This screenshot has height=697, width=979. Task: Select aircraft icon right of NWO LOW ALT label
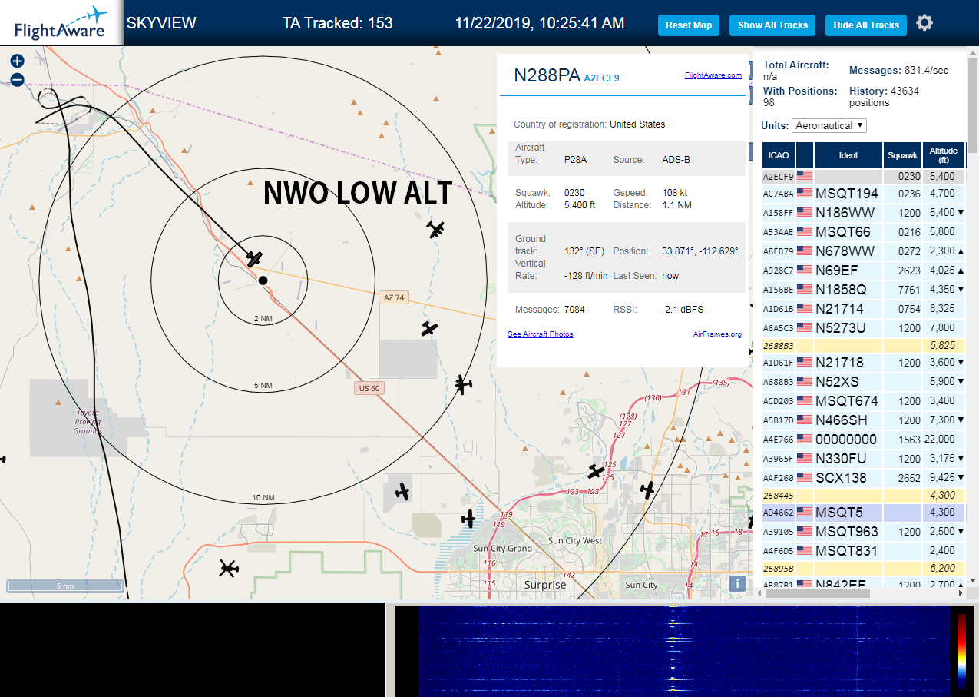(436, 229)
